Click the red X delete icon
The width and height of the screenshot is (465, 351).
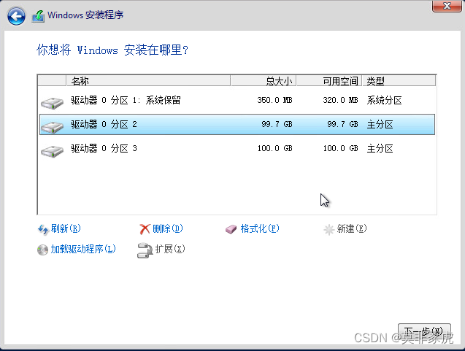(145, 229)
